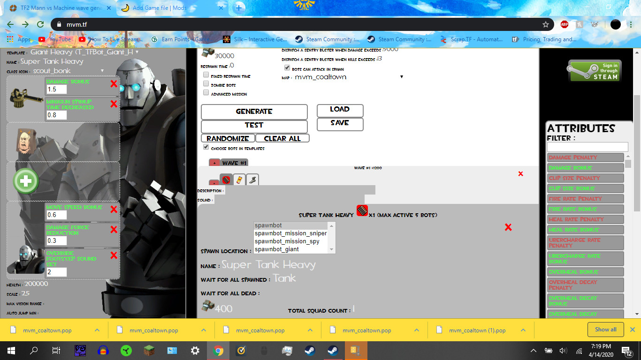Switch to the Wave #1 tab

pos(234,163)
